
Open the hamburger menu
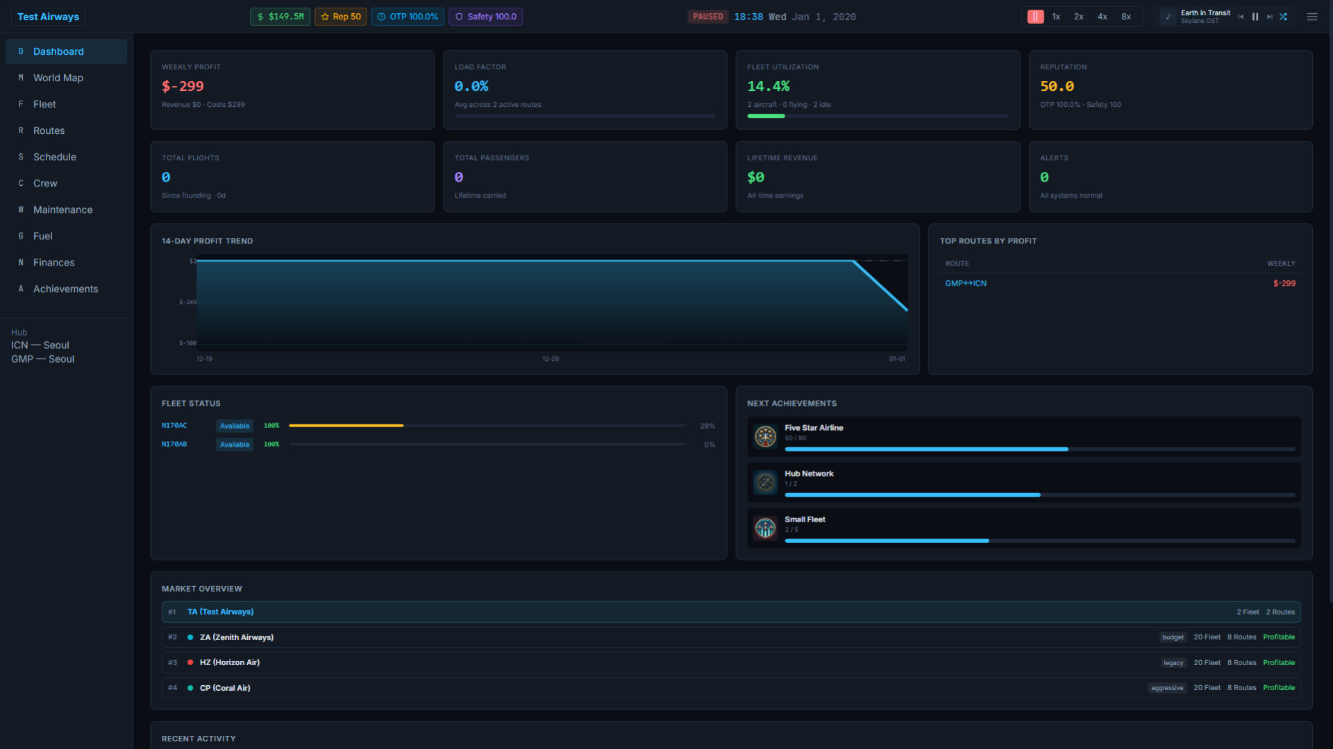1312,17
